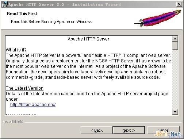The image size is (184, 139).
Task: Click the scroll up arrow of the readme
Action: [x=175, y=39]
